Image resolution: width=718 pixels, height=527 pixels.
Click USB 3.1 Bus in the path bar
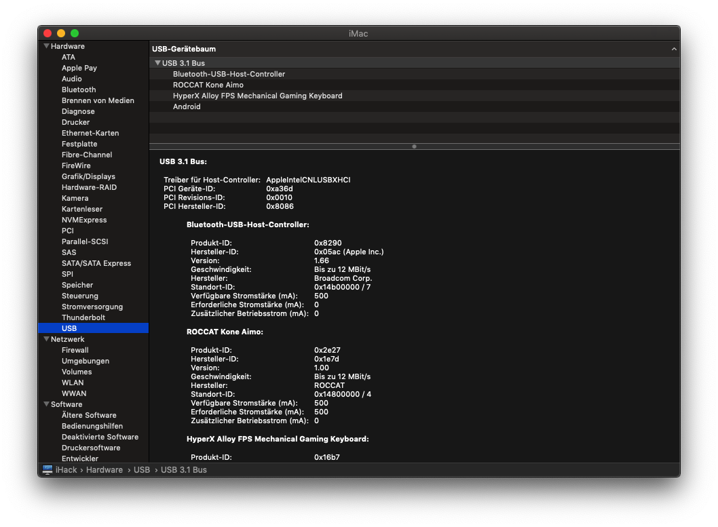click(183, 470)
